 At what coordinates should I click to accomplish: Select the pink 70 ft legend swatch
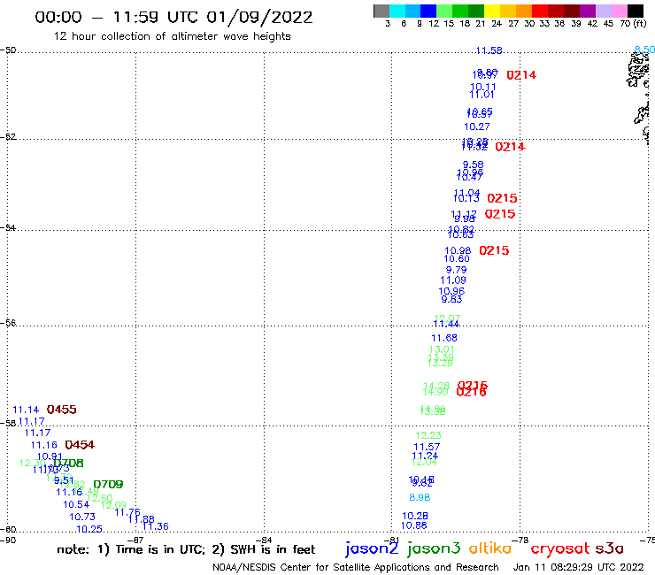tap(620, 11)
